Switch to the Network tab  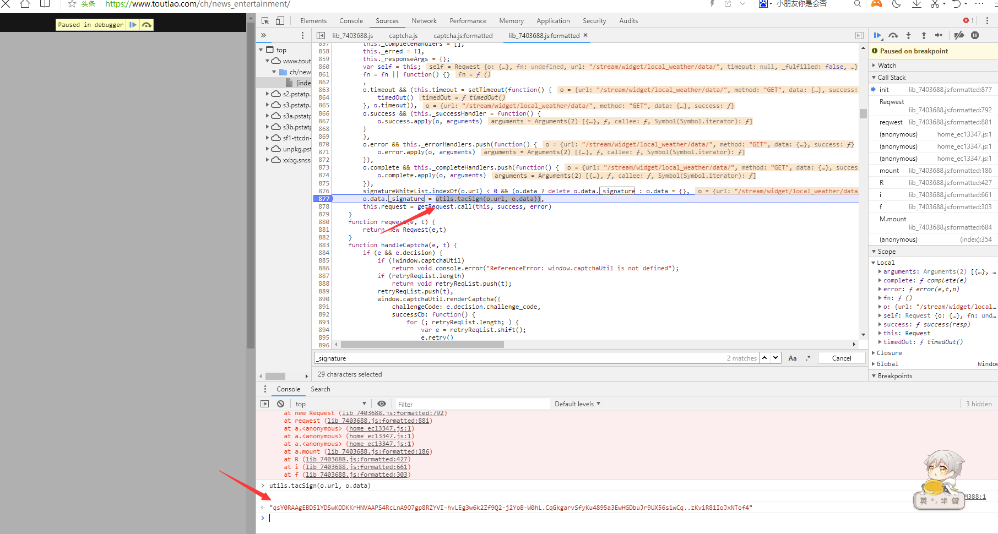(x=424, y=21)
